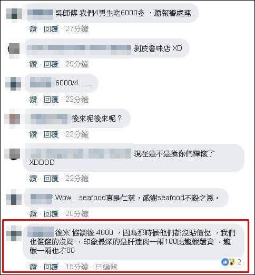Reply to the 吳師傅 comment from 27分鐘
The image size is (255, 275).
pyautogui.click(x=51, y=29)
